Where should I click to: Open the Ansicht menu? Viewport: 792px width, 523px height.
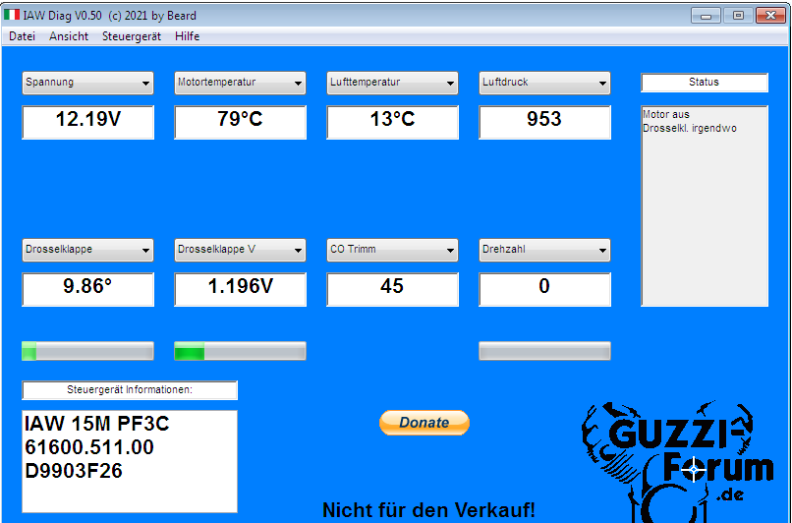click(x=69, y=36)
